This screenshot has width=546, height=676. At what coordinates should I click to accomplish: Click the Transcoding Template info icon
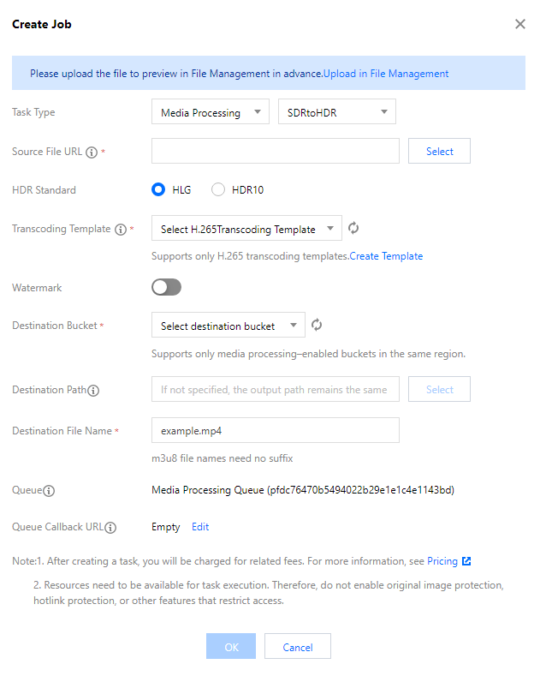(121, 230)
